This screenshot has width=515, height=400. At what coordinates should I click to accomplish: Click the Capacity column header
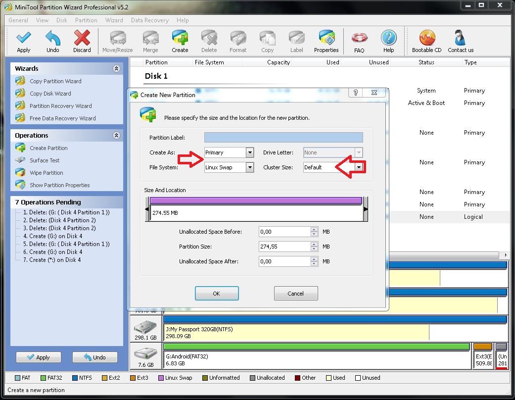click(x=279, y=62)
